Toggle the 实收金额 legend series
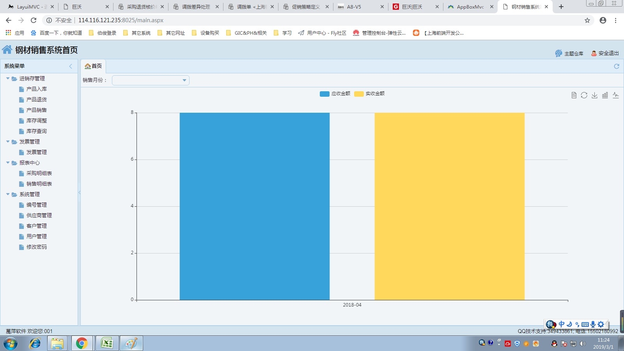 (x=369, y=94)
